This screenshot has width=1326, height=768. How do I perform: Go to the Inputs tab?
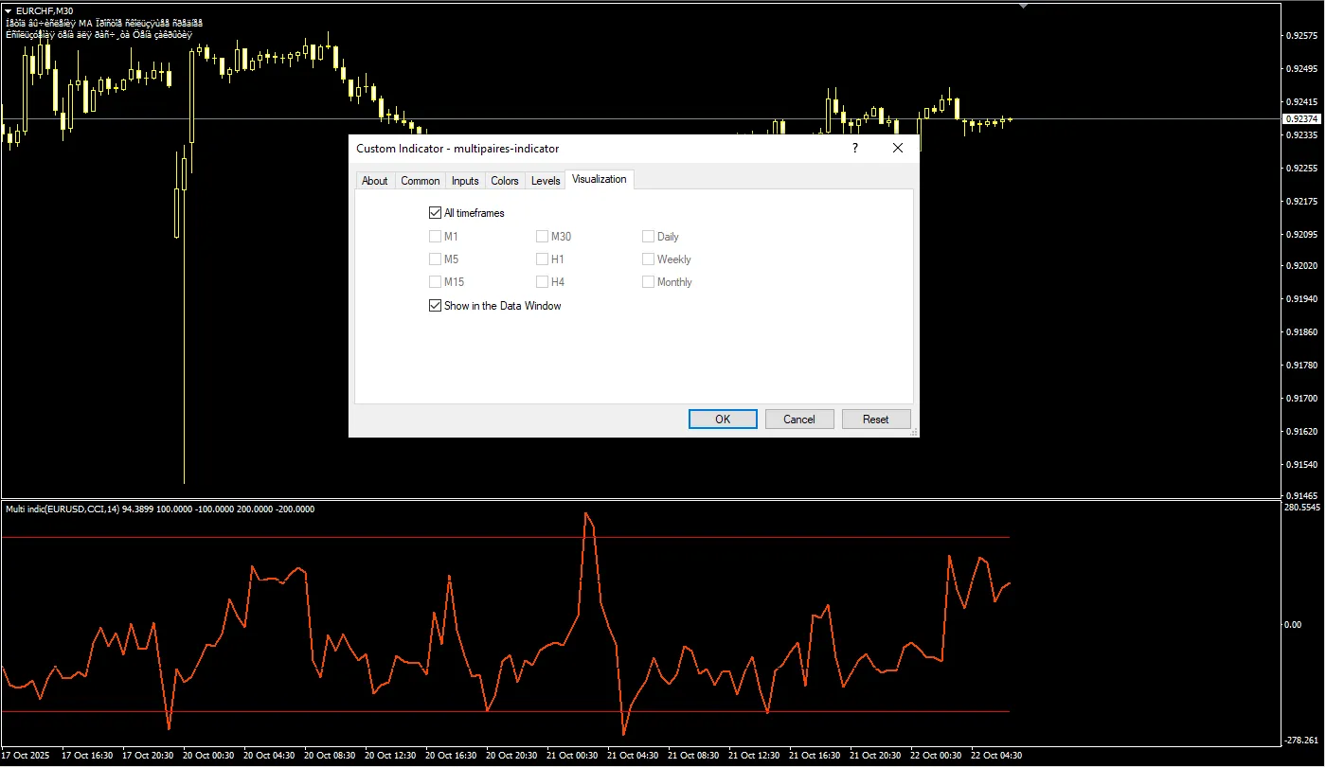465,181
